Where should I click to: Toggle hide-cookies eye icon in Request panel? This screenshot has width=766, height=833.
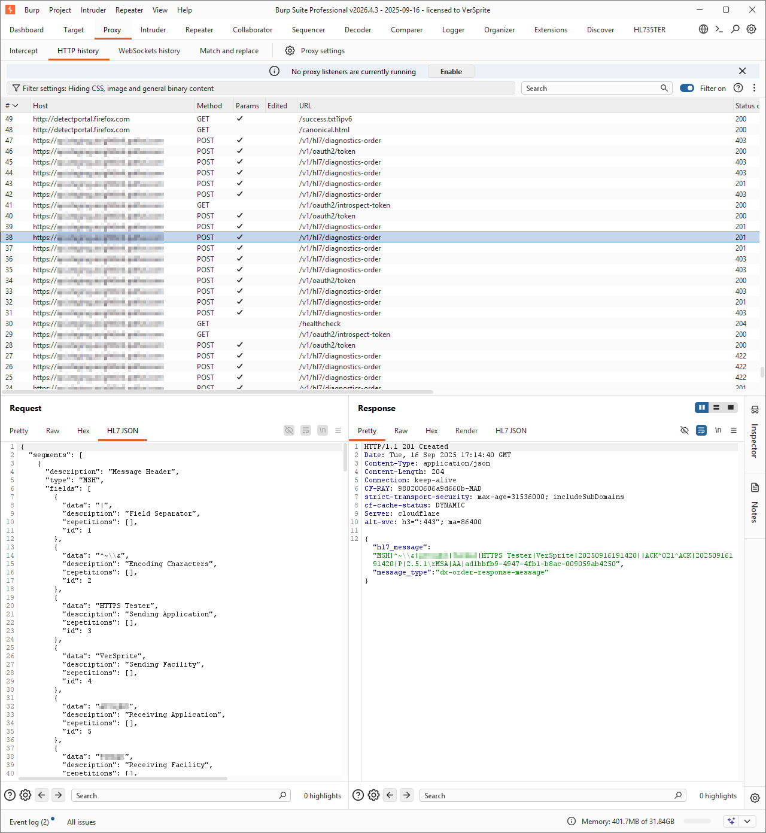(289, 430)
